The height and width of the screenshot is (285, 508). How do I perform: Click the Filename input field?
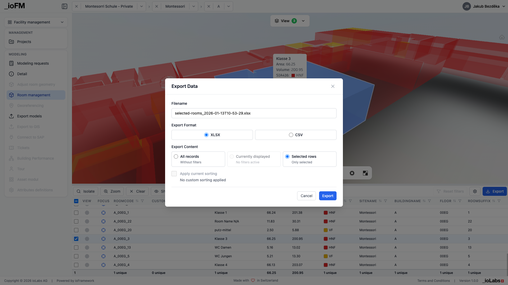point(254,113)
